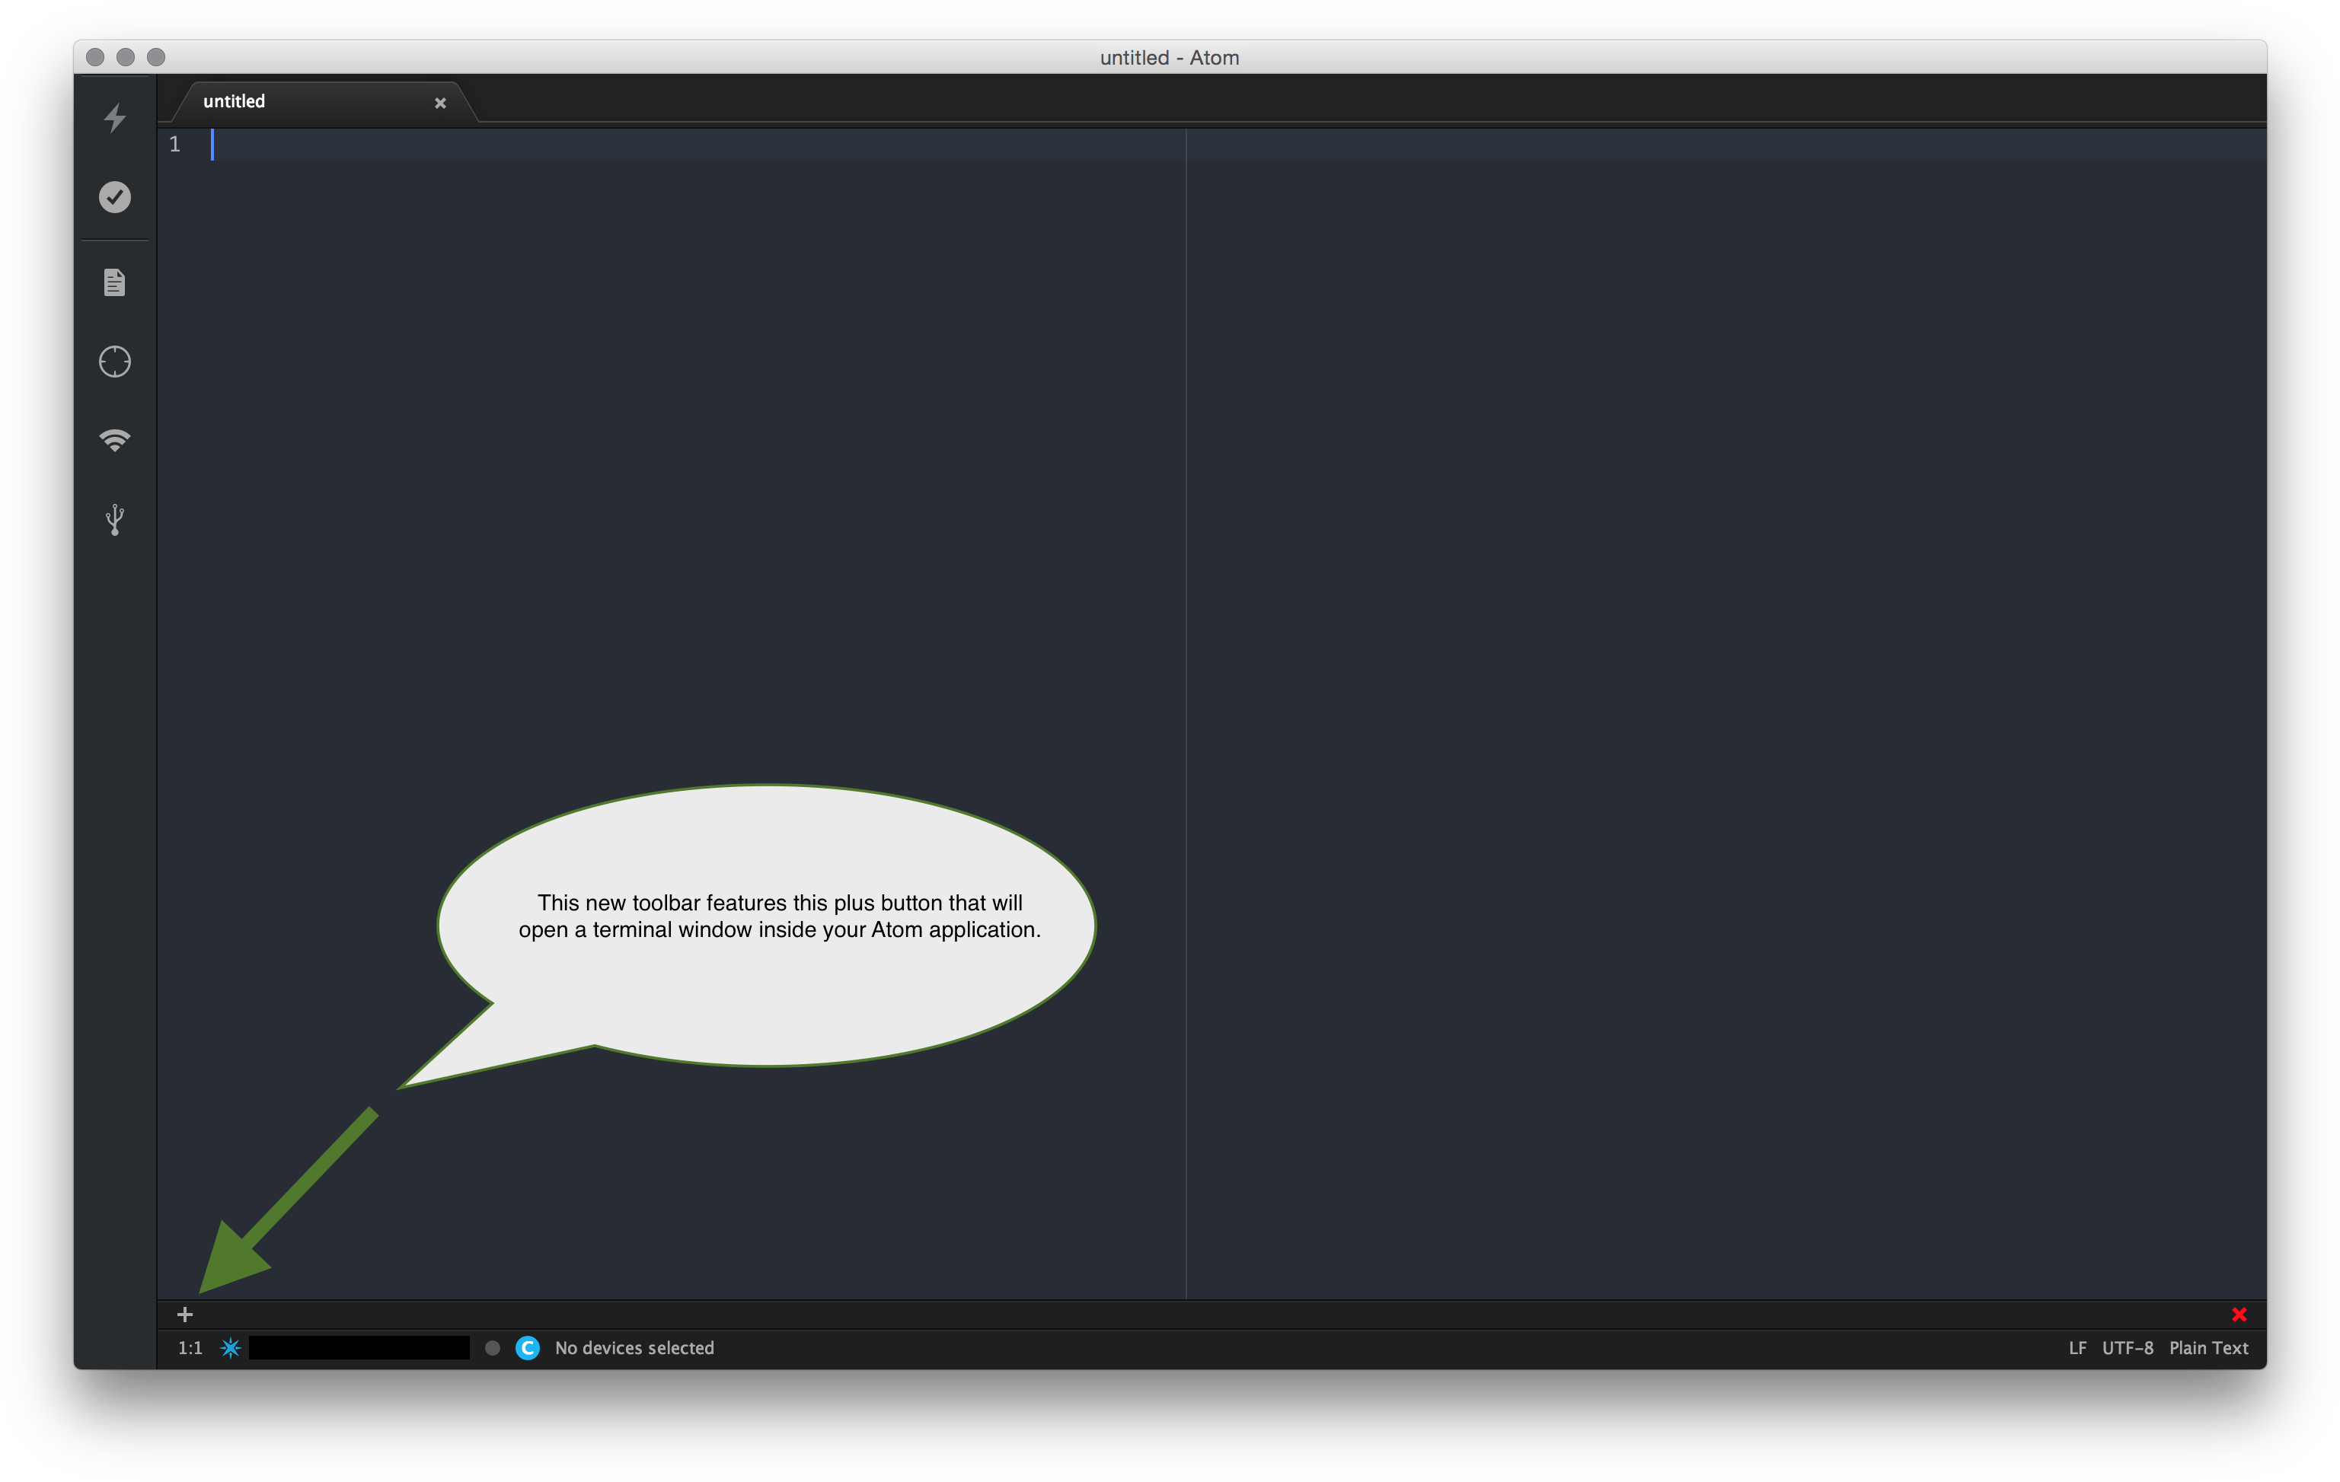Screen dimensions: 2340x1482
Task: Click the blue star logo in status bar
Action: (x=230, y=1348)
